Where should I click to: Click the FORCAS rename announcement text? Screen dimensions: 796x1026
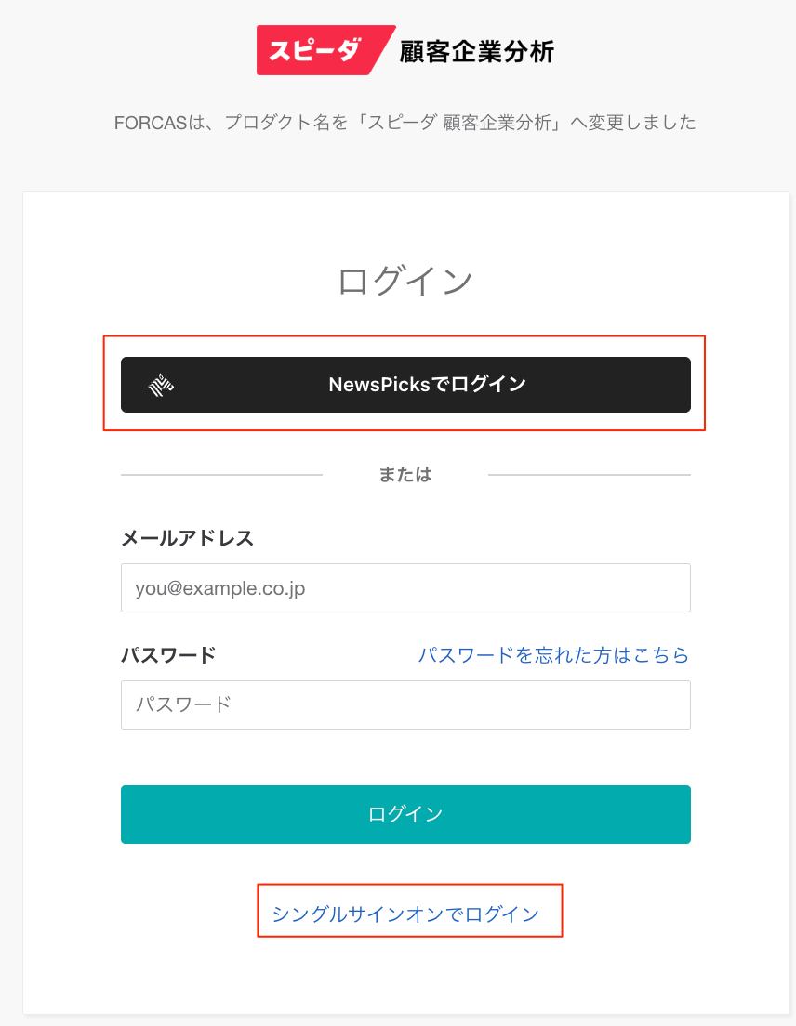click(405, 123)
